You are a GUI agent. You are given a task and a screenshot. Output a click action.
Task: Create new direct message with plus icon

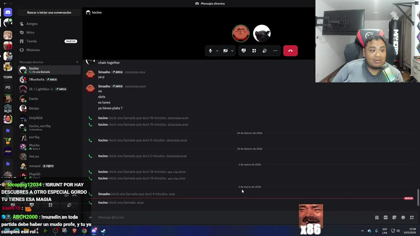[77, 62]
